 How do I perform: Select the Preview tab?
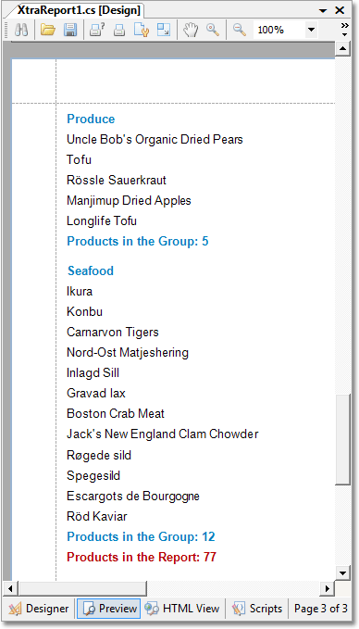(108, 609)
